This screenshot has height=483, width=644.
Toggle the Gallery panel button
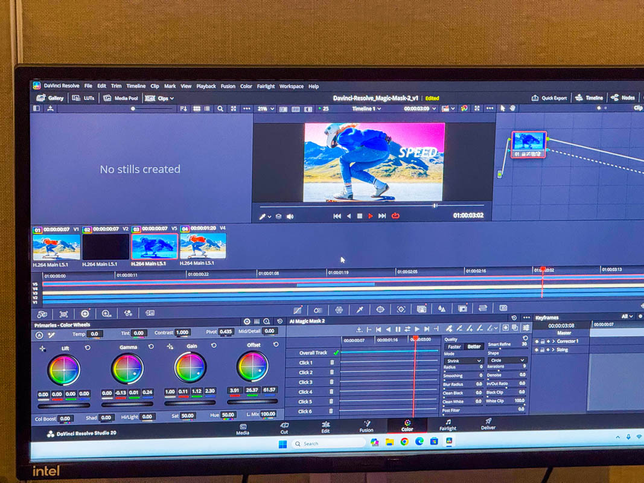tap(50, 98)
